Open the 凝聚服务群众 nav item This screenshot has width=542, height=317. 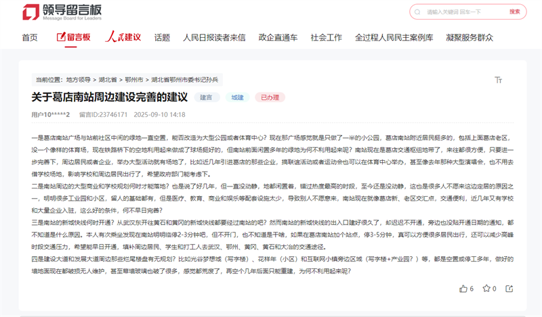coord(470,38)
